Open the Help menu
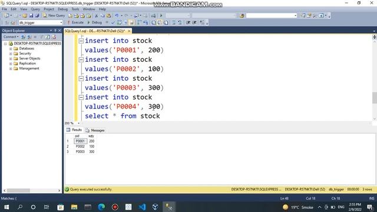The height and width of the screenshot is (212, 377). (102, 9)
